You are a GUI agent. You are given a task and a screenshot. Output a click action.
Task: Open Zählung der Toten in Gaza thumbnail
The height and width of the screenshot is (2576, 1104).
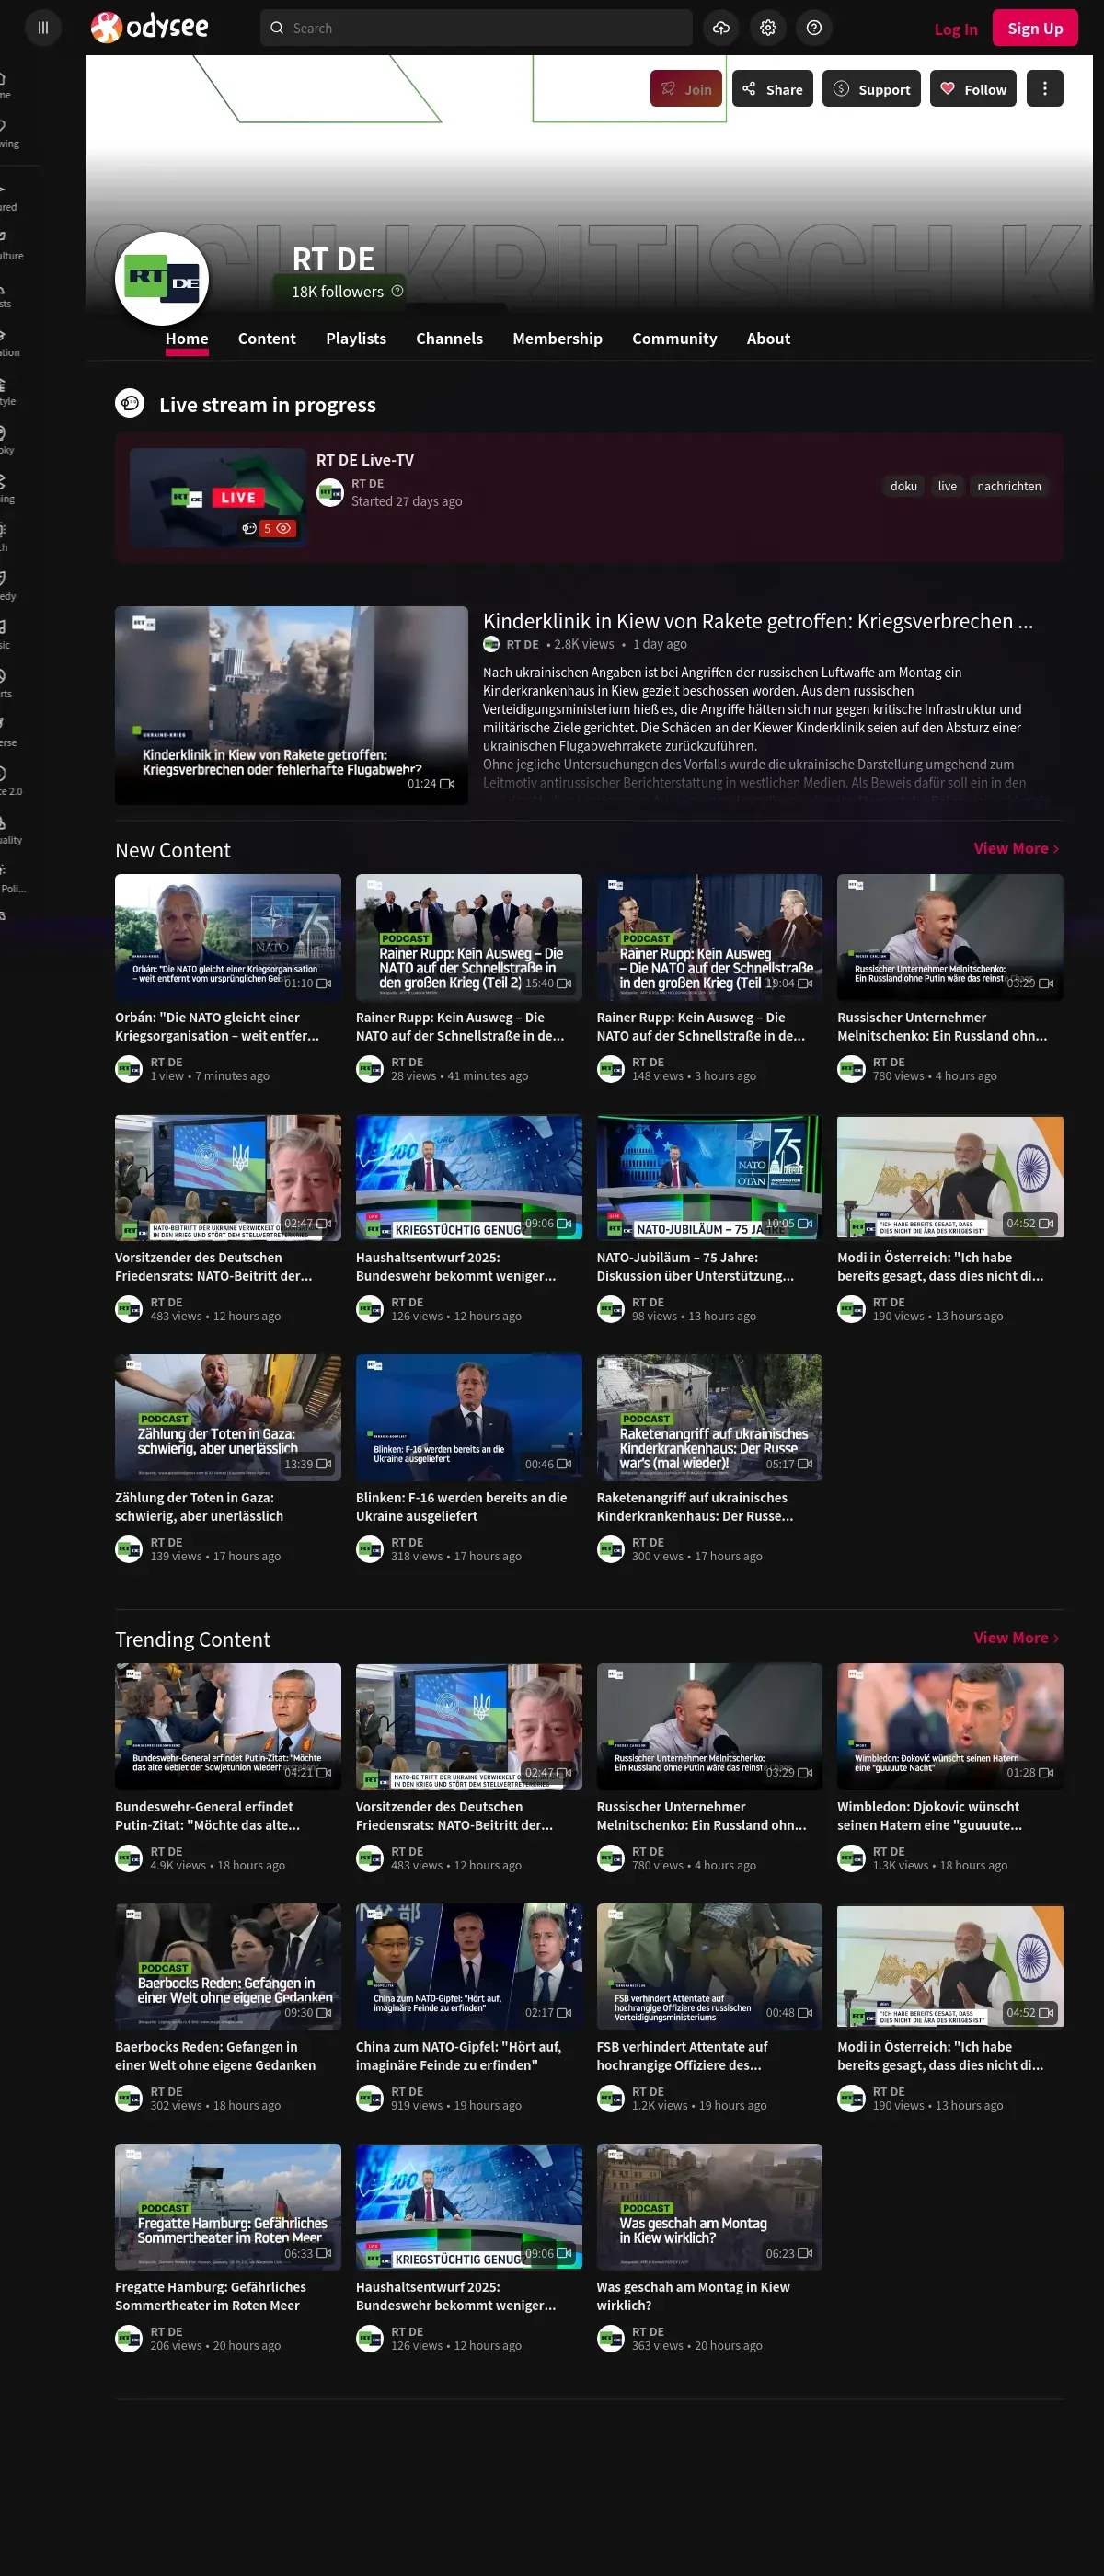point(228,1417)
